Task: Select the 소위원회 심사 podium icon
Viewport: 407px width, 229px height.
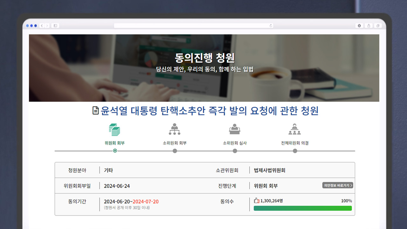Action: [x=235, y=129]
